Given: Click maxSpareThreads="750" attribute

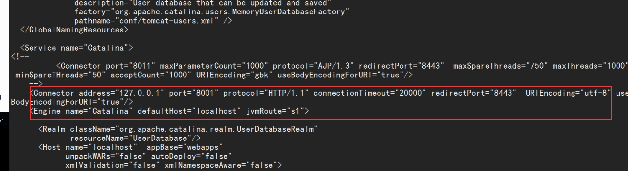Looking at the screenshot, I should (500, 66).
